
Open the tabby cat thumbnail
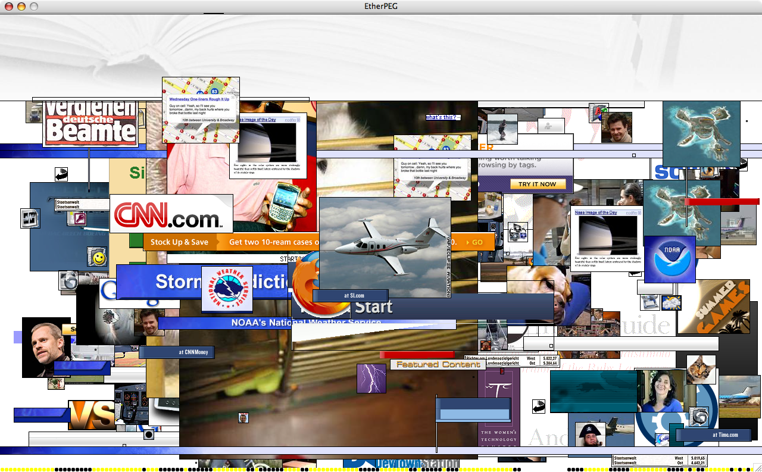click(701, 370)
